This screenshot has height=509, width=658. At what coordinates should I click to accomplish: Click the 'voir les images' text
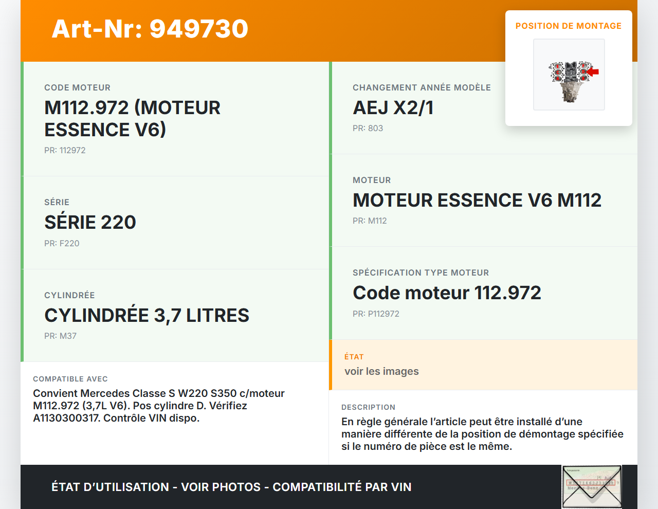pos(381,372)
